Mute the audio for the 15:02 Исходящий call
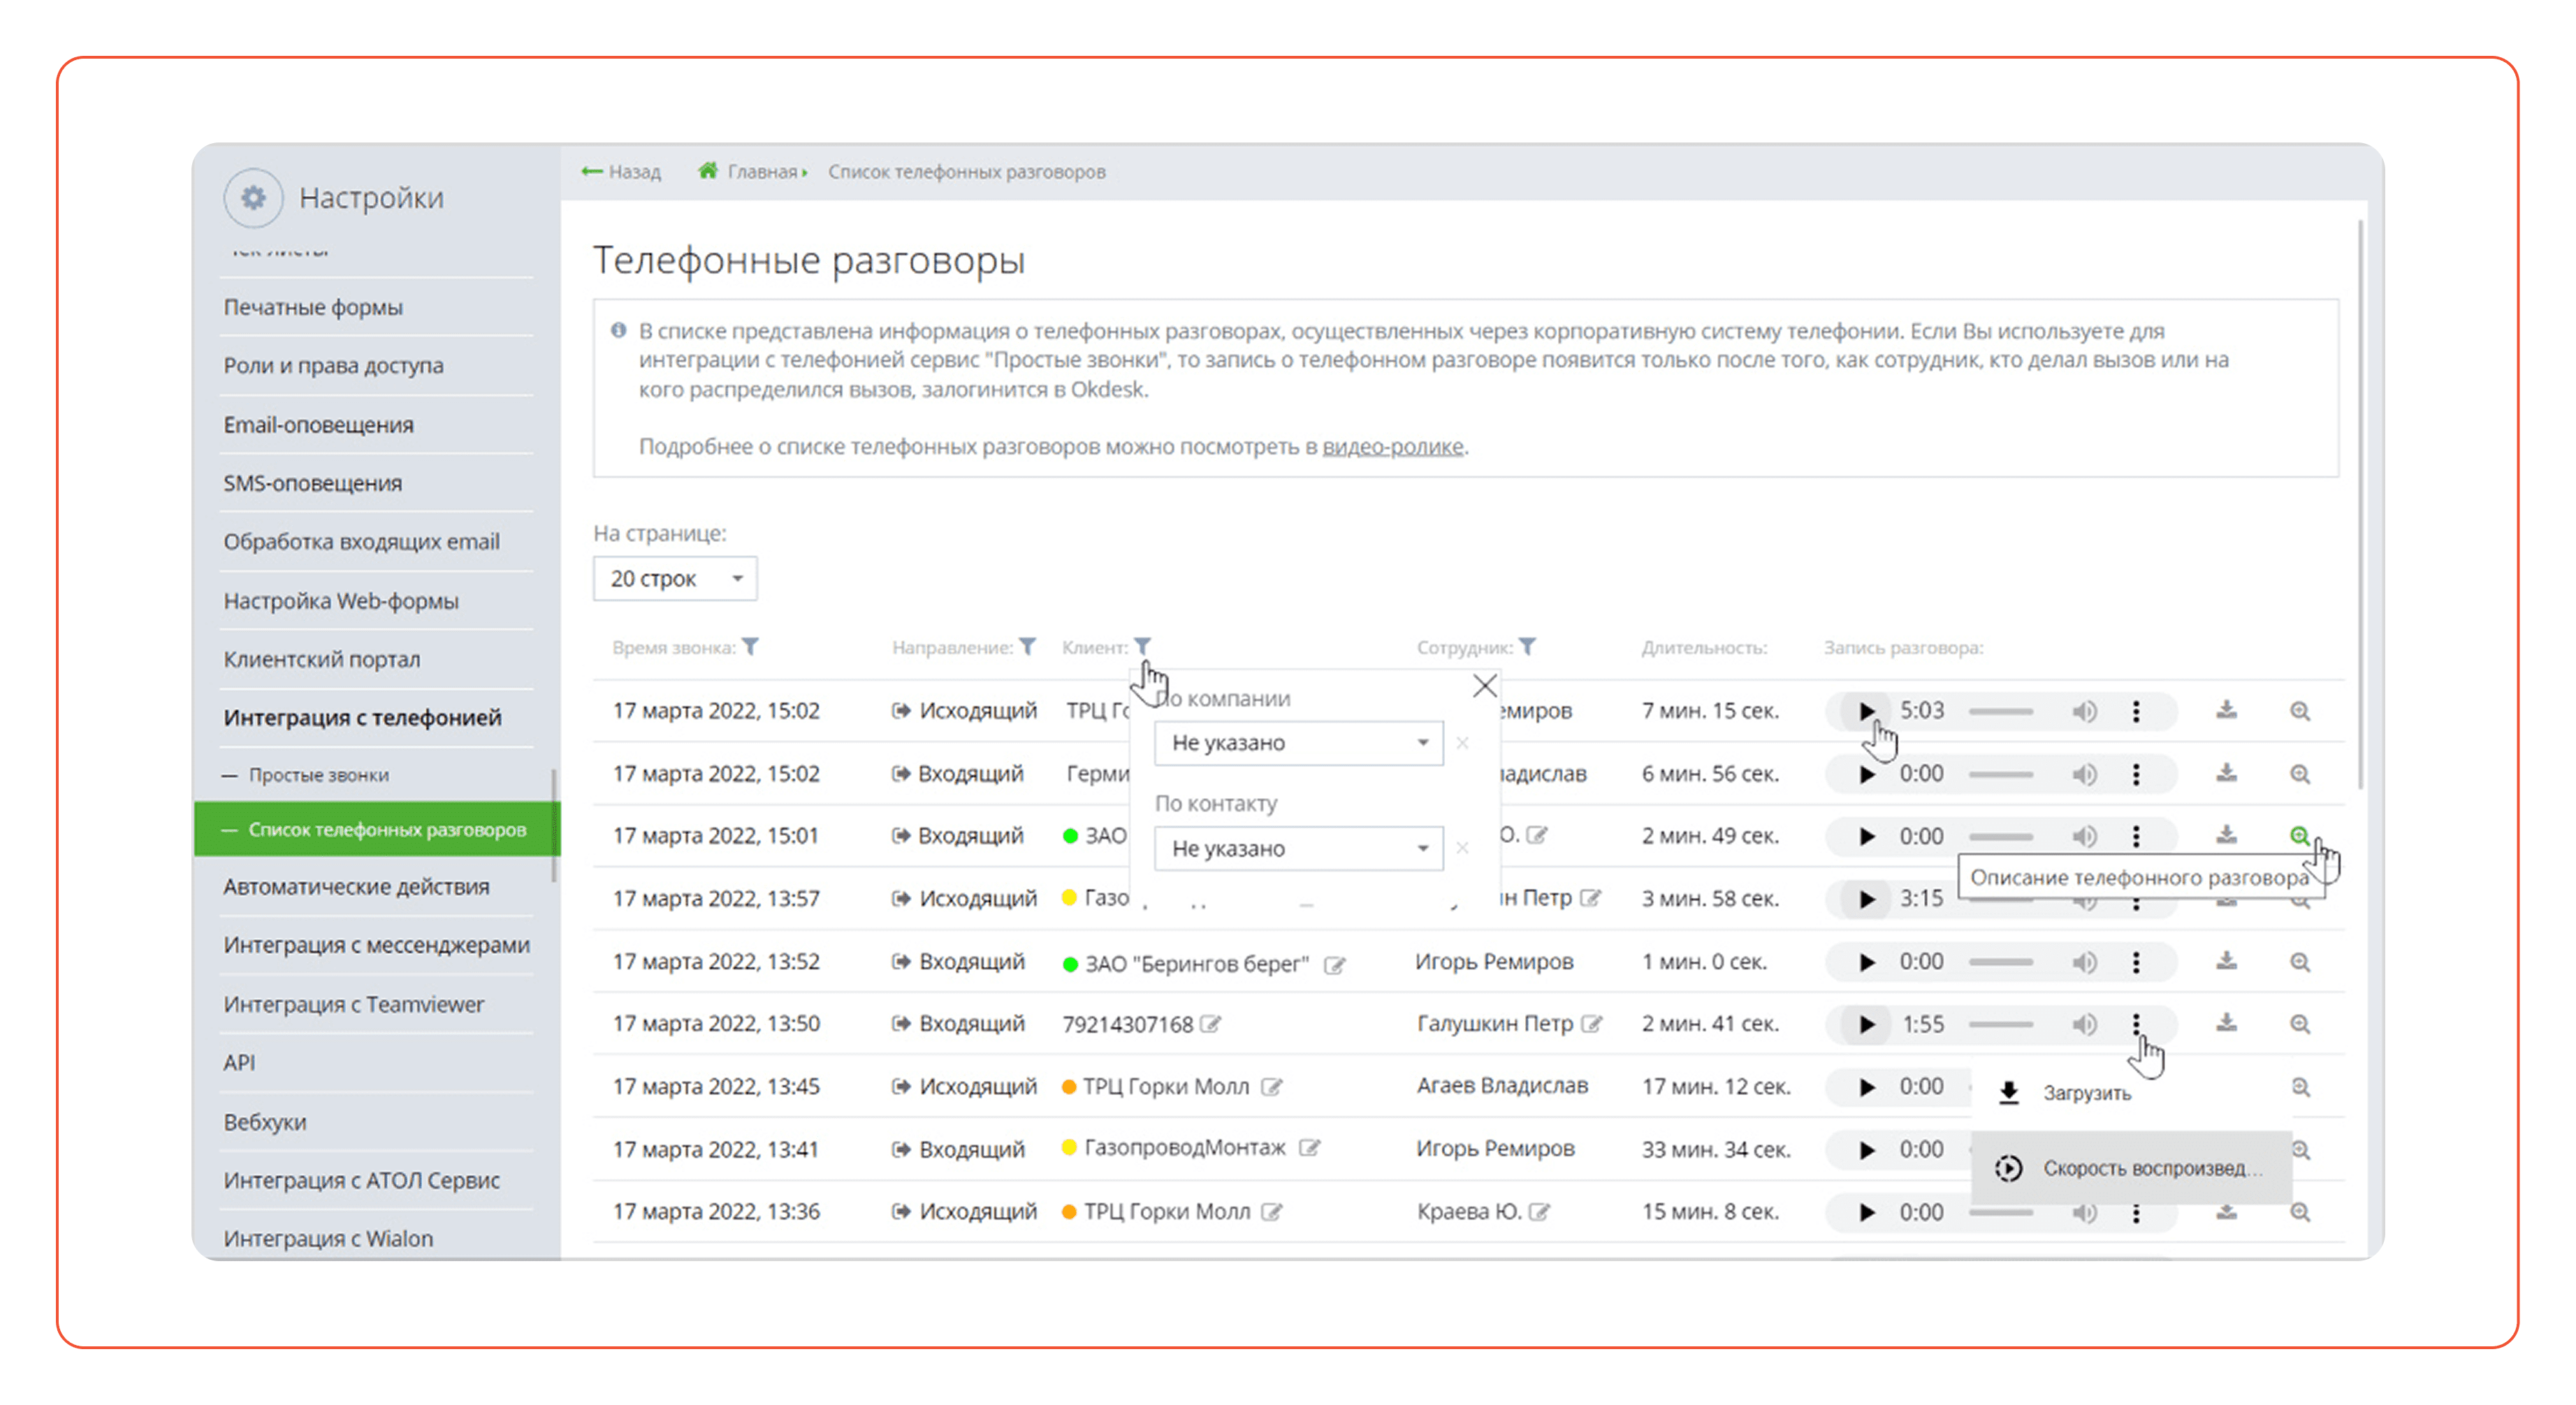Viewport: 2576px width, 1405px height. pyautogui.click(x=2084, y=712)
